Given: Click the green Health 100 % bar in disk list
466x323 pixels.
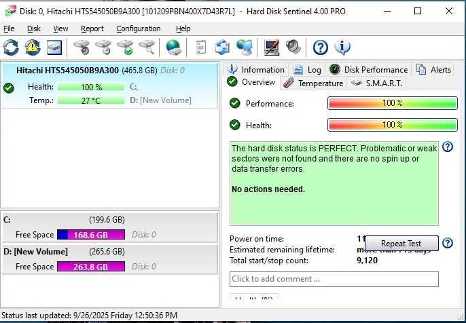Looking at the screenshot, I should tap(91, 88).
